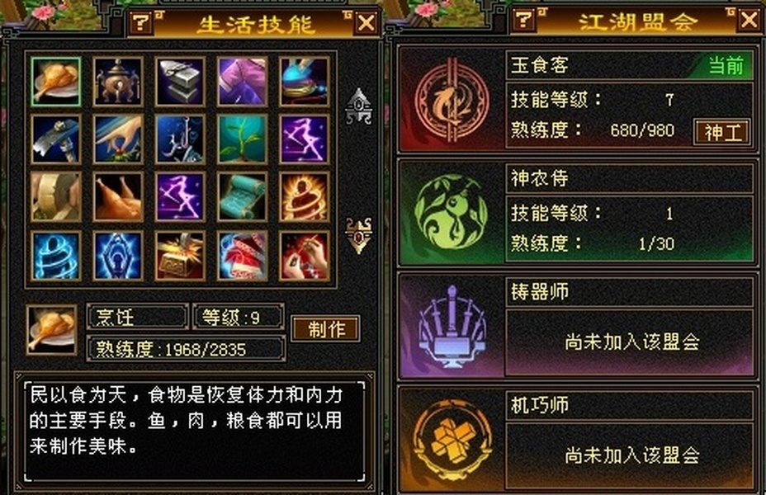
Task: Close the 生活技能 window
Action: [x=366, y=22]
